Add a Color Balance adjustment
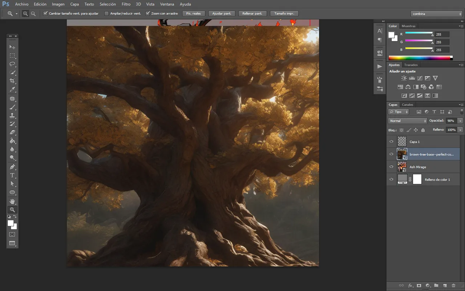465x291 pixels. click(x=408, y=87)
